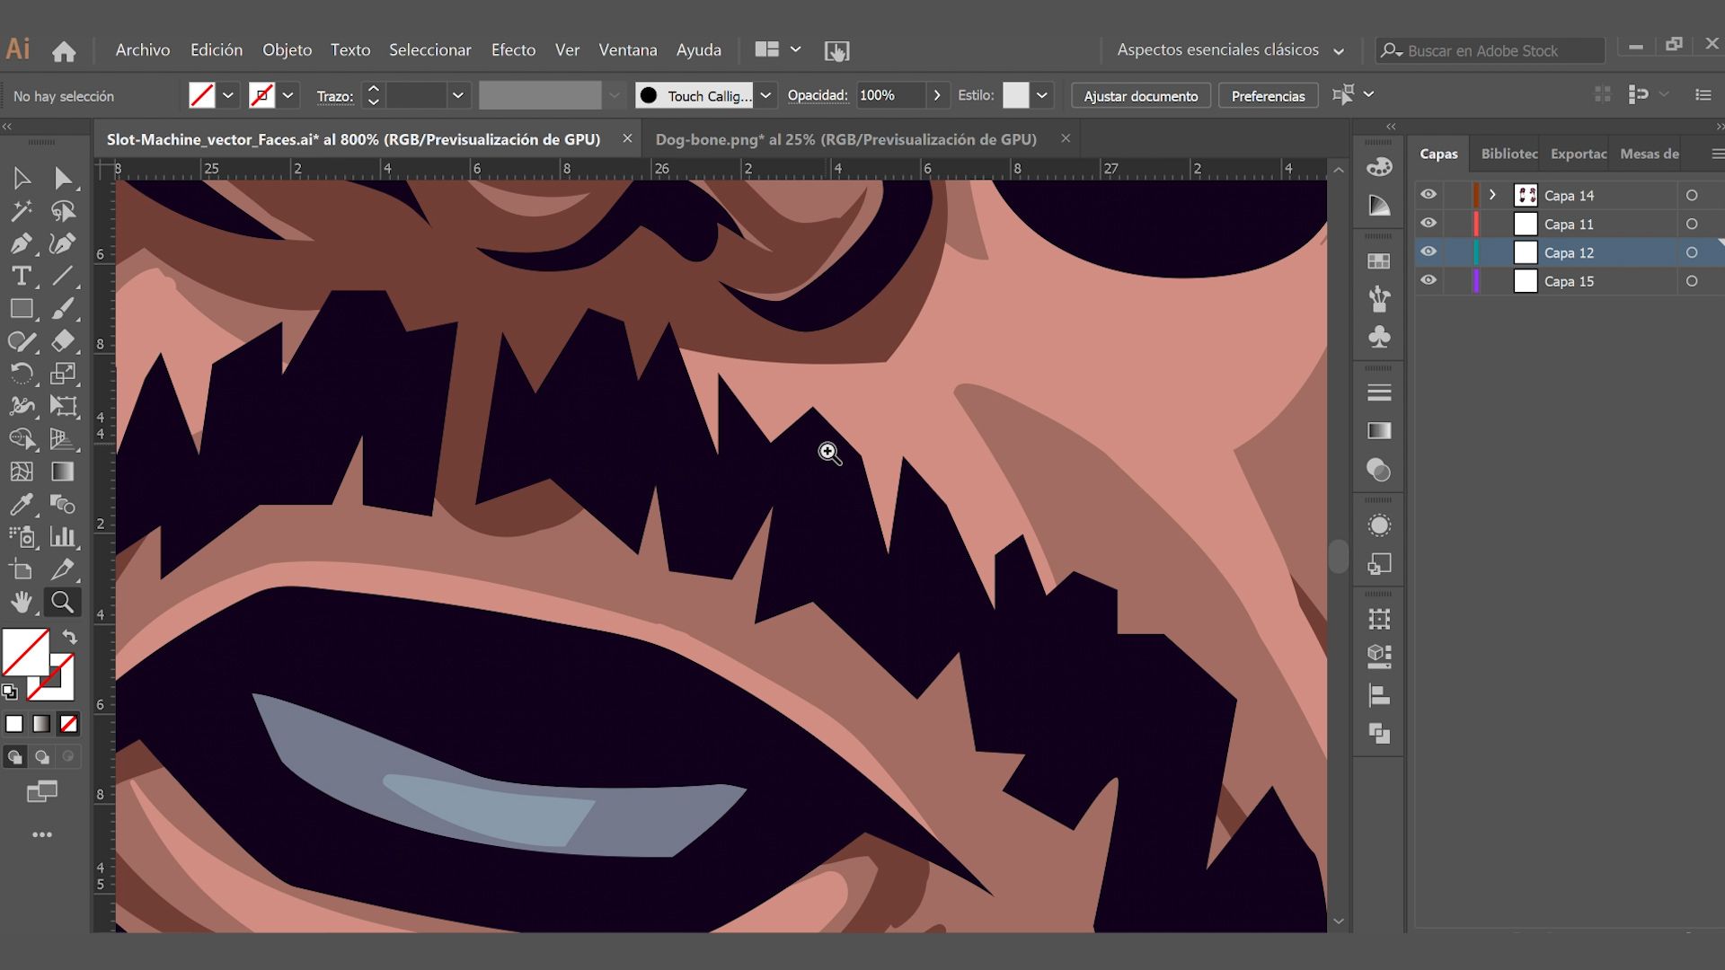The image size is (1725, 970).
Task: Click the Ajustar documento button
Action: pyautogui.click(x=1140, y=95)
